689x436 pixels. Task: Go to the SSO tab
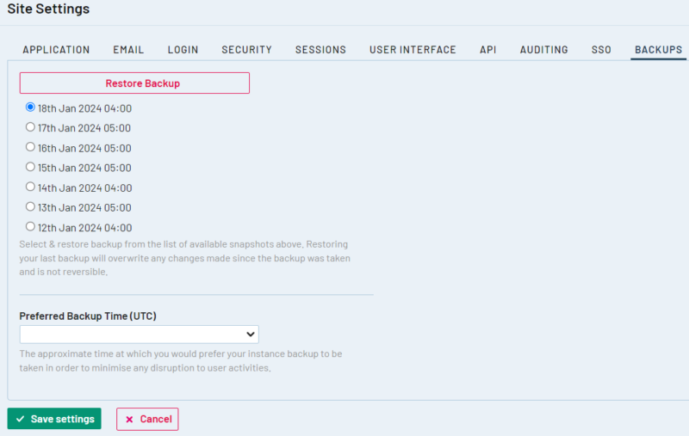click(601, 50)
